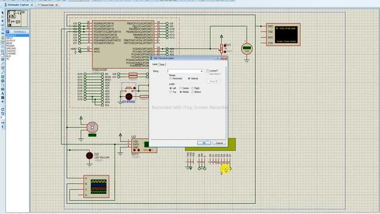Screen dimensions: 380x214
Task: Choose Left justify radio button
Action: (170, 88)
